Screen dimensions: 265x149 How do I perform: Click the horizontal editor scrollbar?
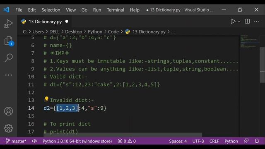pyautogui.click(x=123, y=135)
